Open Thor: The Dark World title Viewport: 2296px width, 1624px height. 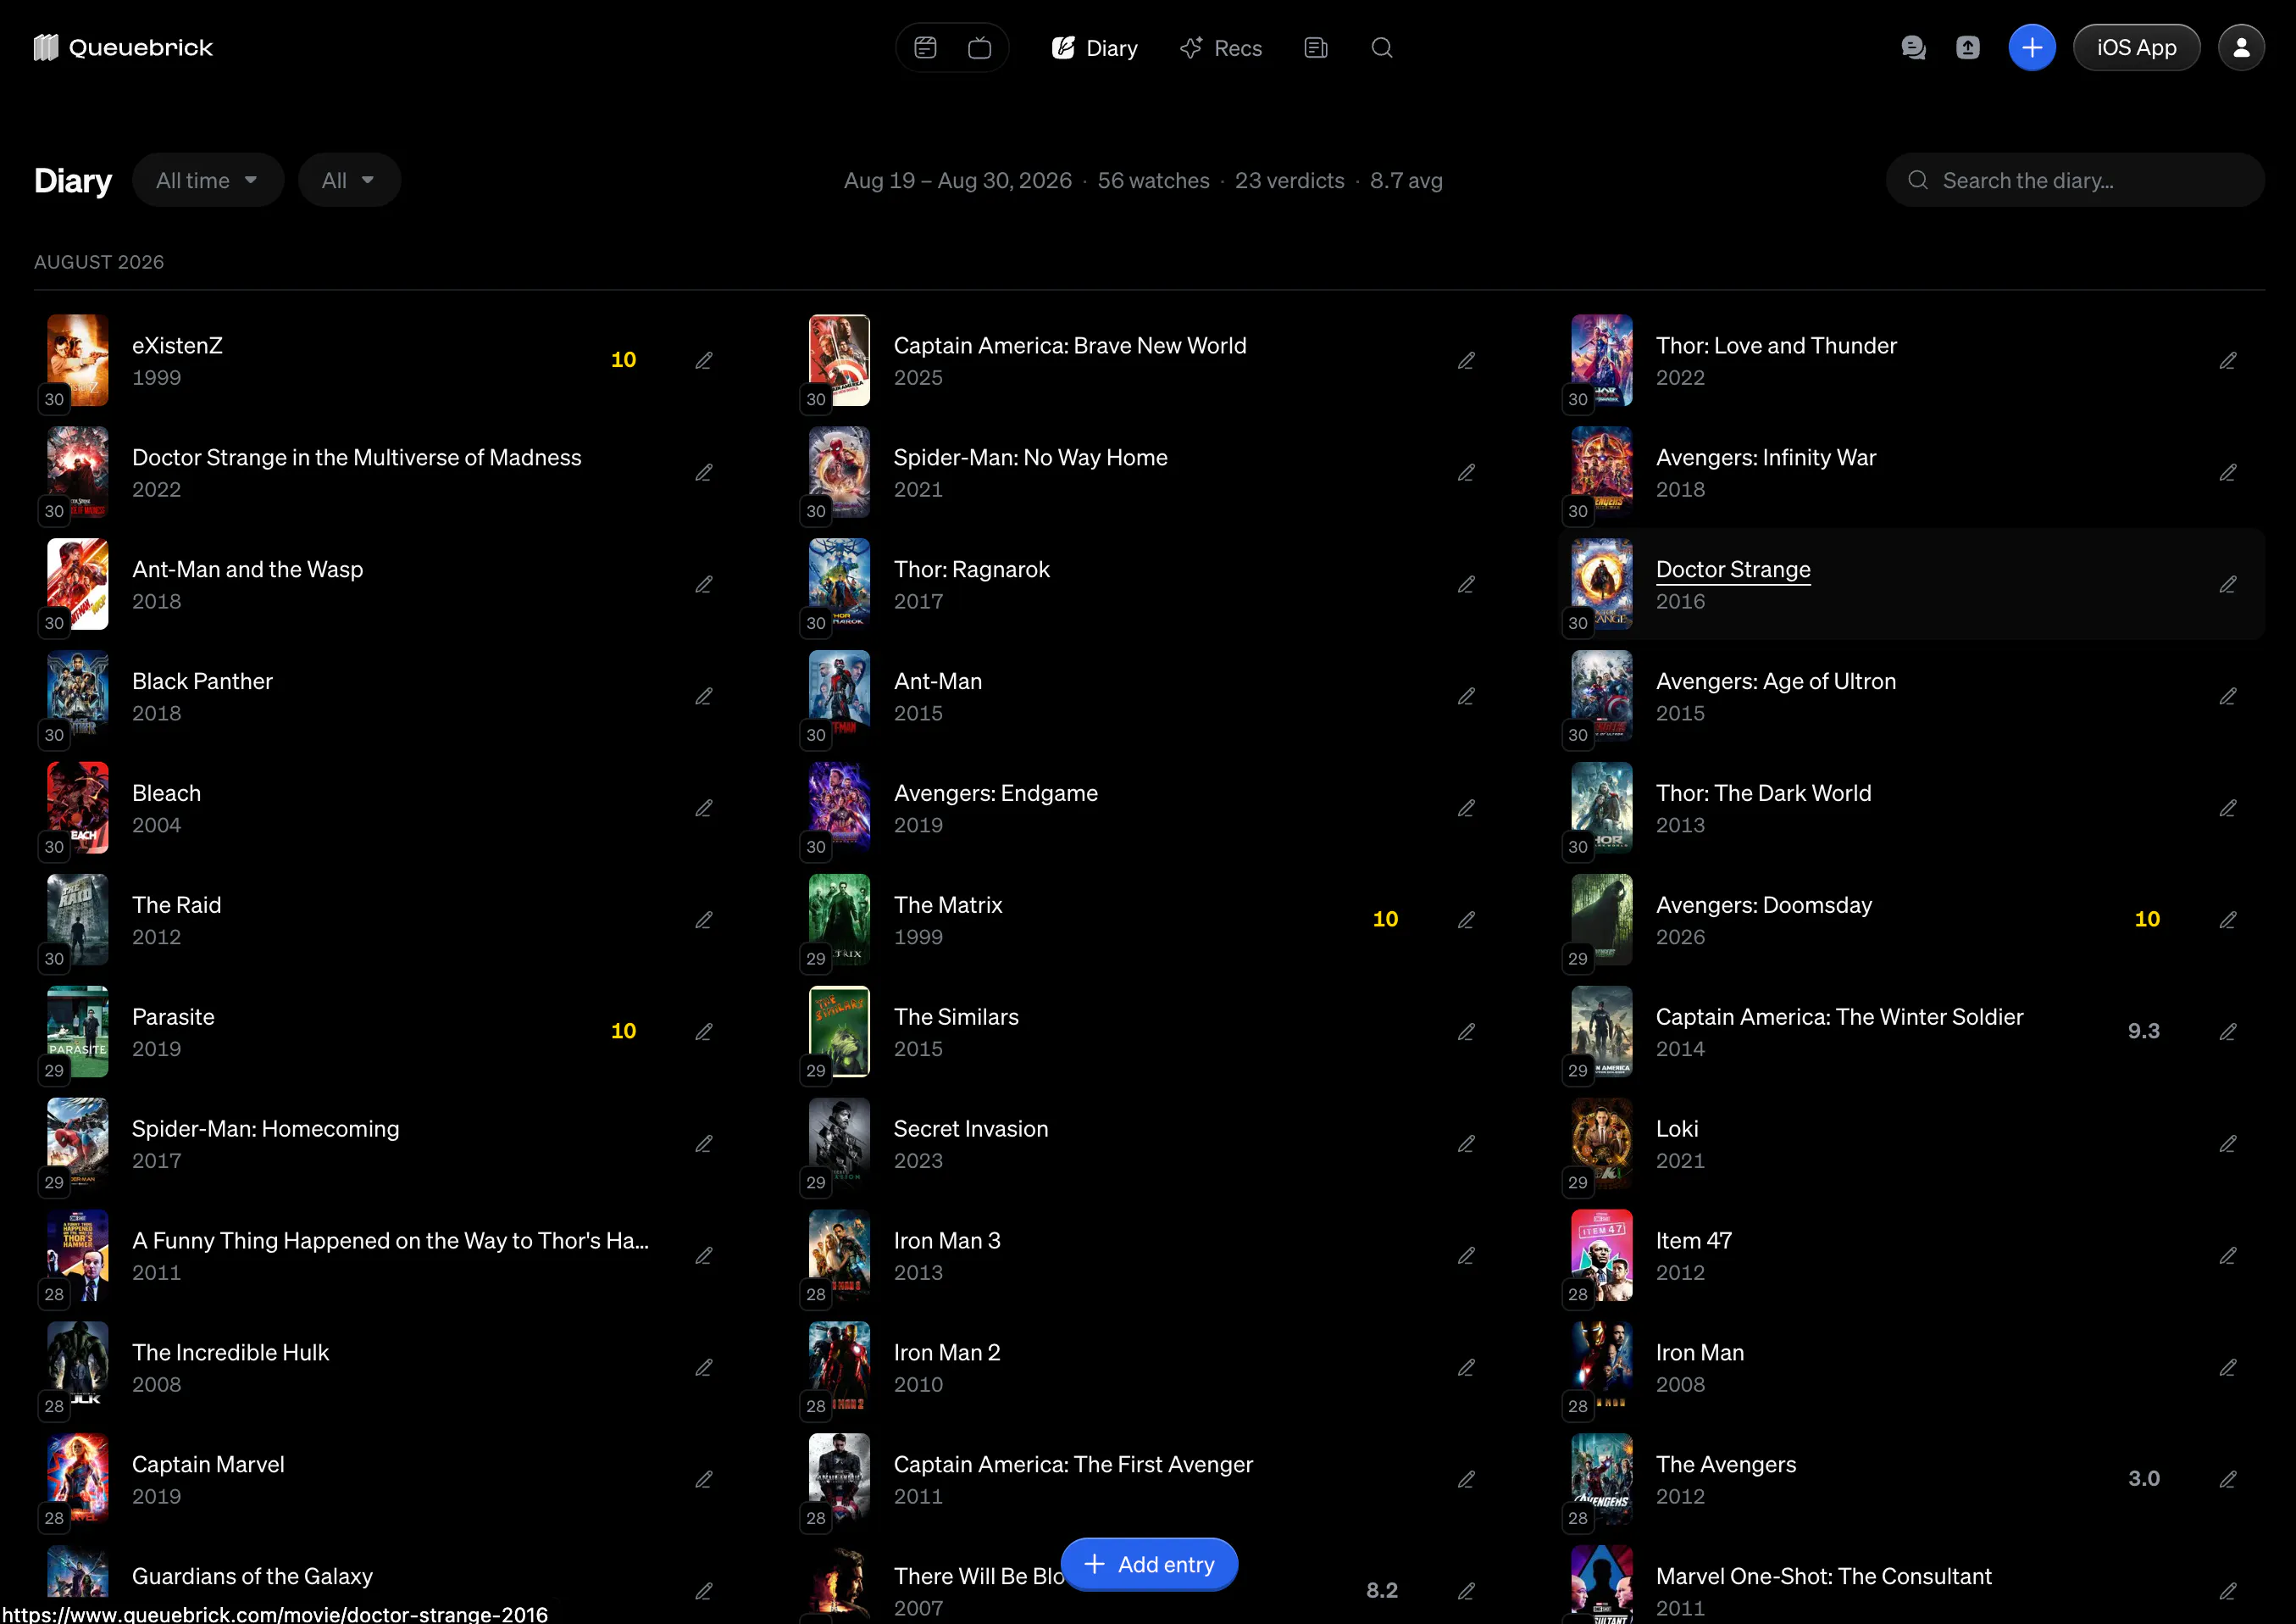tap(1762, 793)
